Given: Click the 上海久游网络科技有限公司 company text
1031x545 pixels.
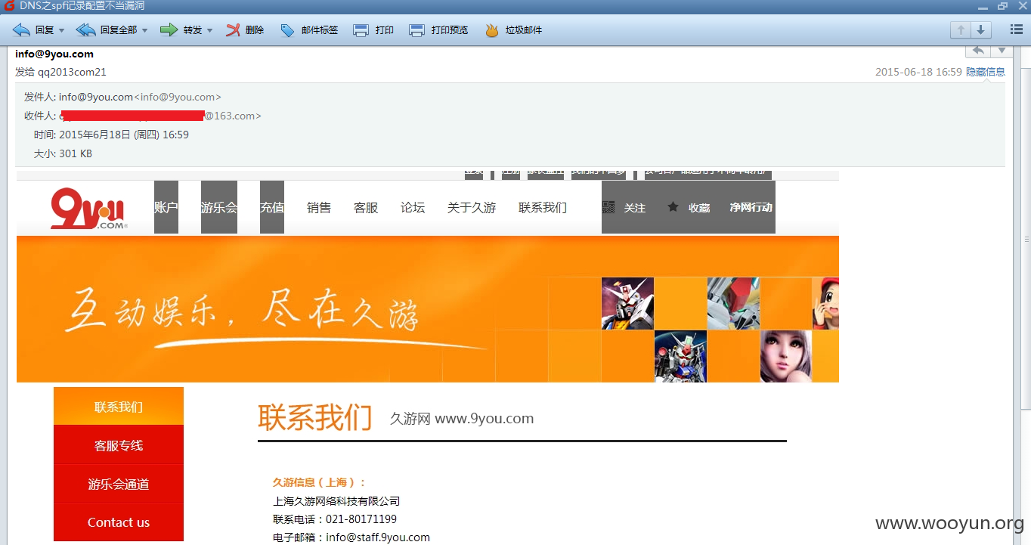Looking at the screenshot, I should coord(336,501).
